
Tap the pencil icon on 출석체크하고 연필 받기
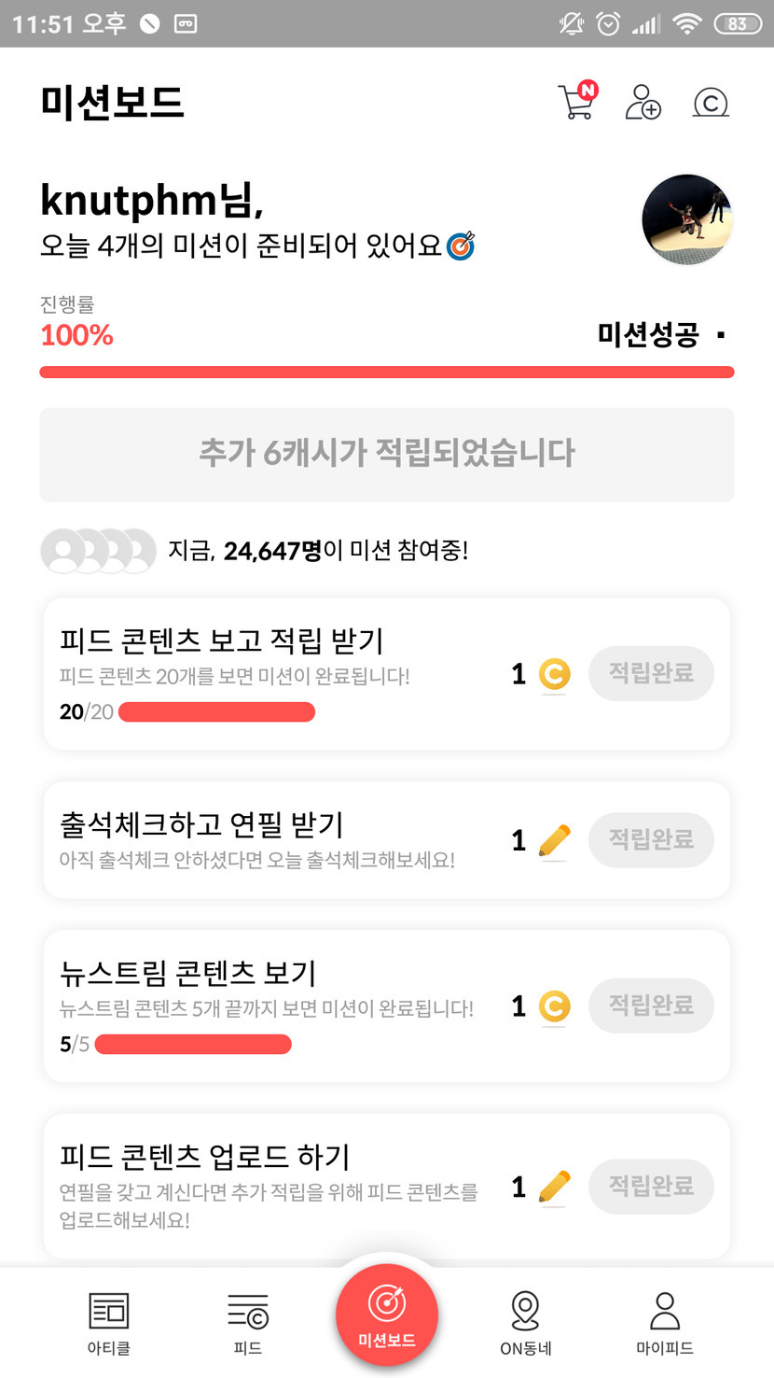point(554,840)
